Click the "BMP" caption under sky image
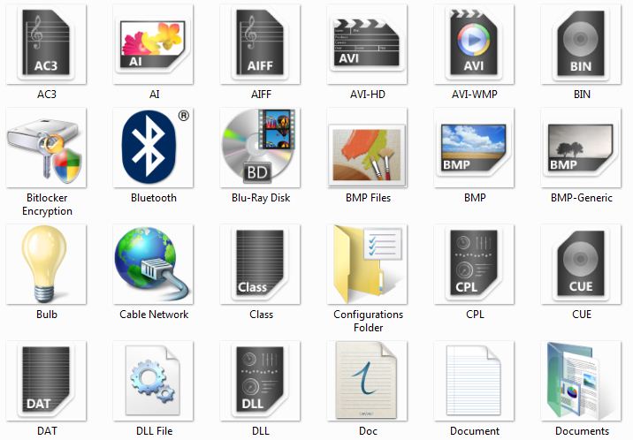Viewport: 633px width, 440px height. coord(475,198)
